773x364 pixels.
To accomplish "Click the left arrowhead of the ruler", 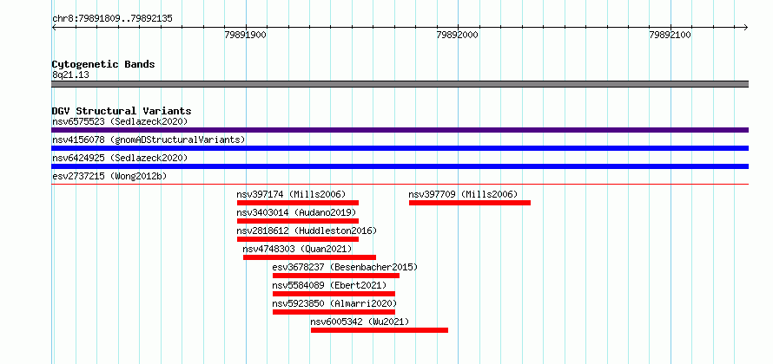I will coord(54,27).
